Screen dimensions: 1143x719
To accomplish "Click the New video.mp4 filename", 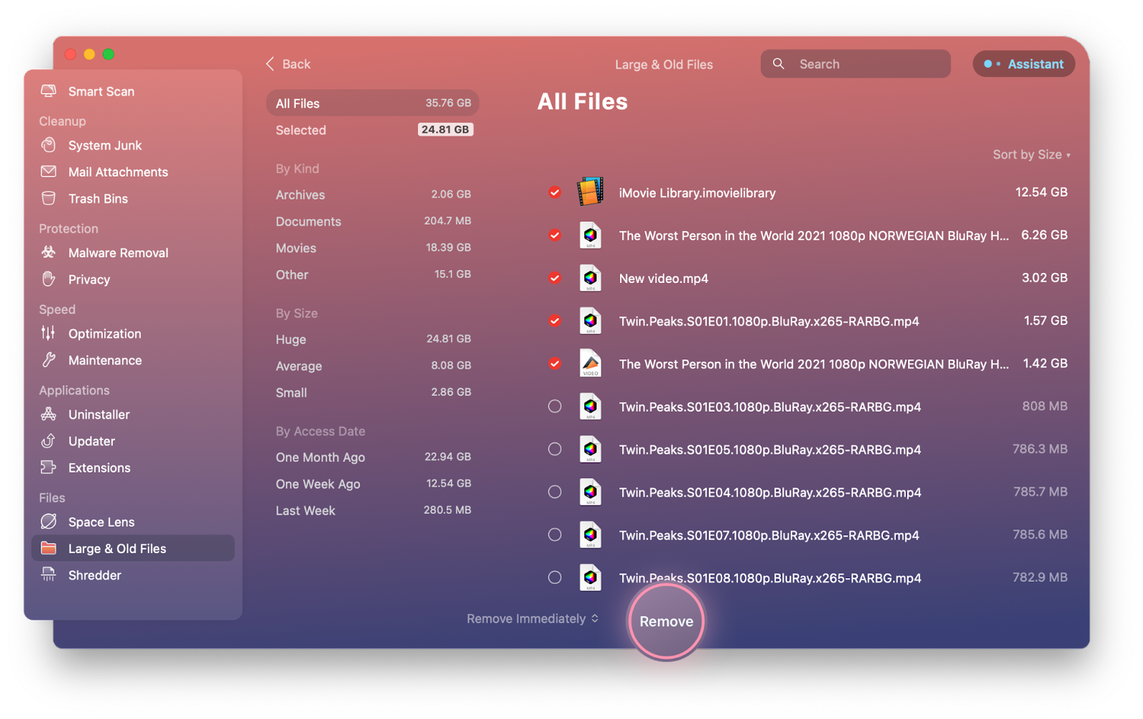I will [664, 278].
